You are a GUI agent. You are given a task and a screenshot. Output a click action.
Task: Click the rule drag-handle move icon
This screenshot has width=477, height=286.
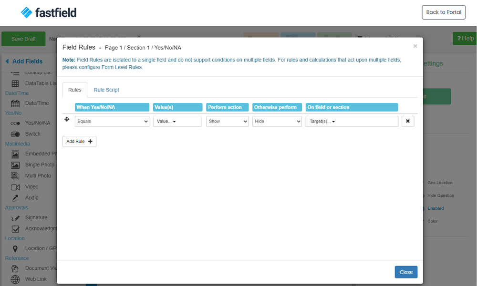click(67, 119)
